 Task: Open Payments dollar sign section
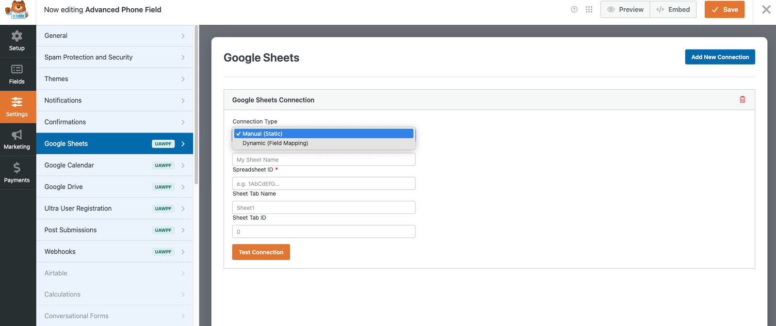tap(17, 173)
